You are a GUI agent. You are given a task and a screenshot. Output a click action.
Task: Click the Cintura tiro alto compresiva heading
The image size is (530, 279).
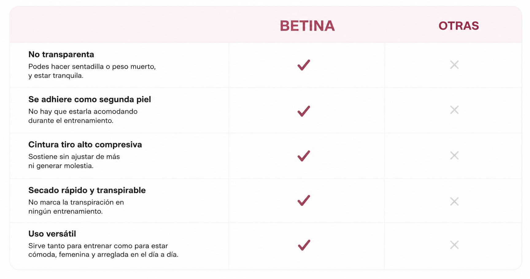85,144
